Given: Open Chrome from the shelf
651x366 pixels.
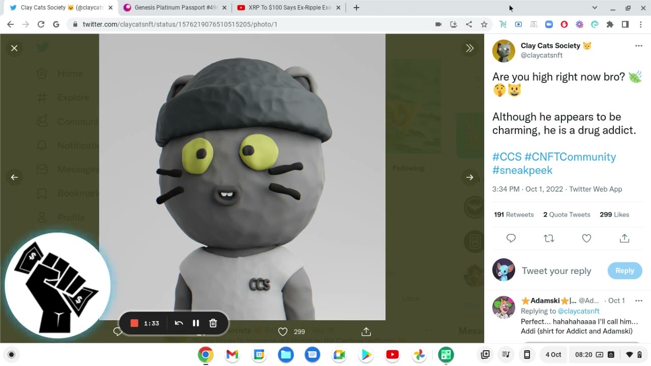Looking at the screenshot, I should [205, 355].
